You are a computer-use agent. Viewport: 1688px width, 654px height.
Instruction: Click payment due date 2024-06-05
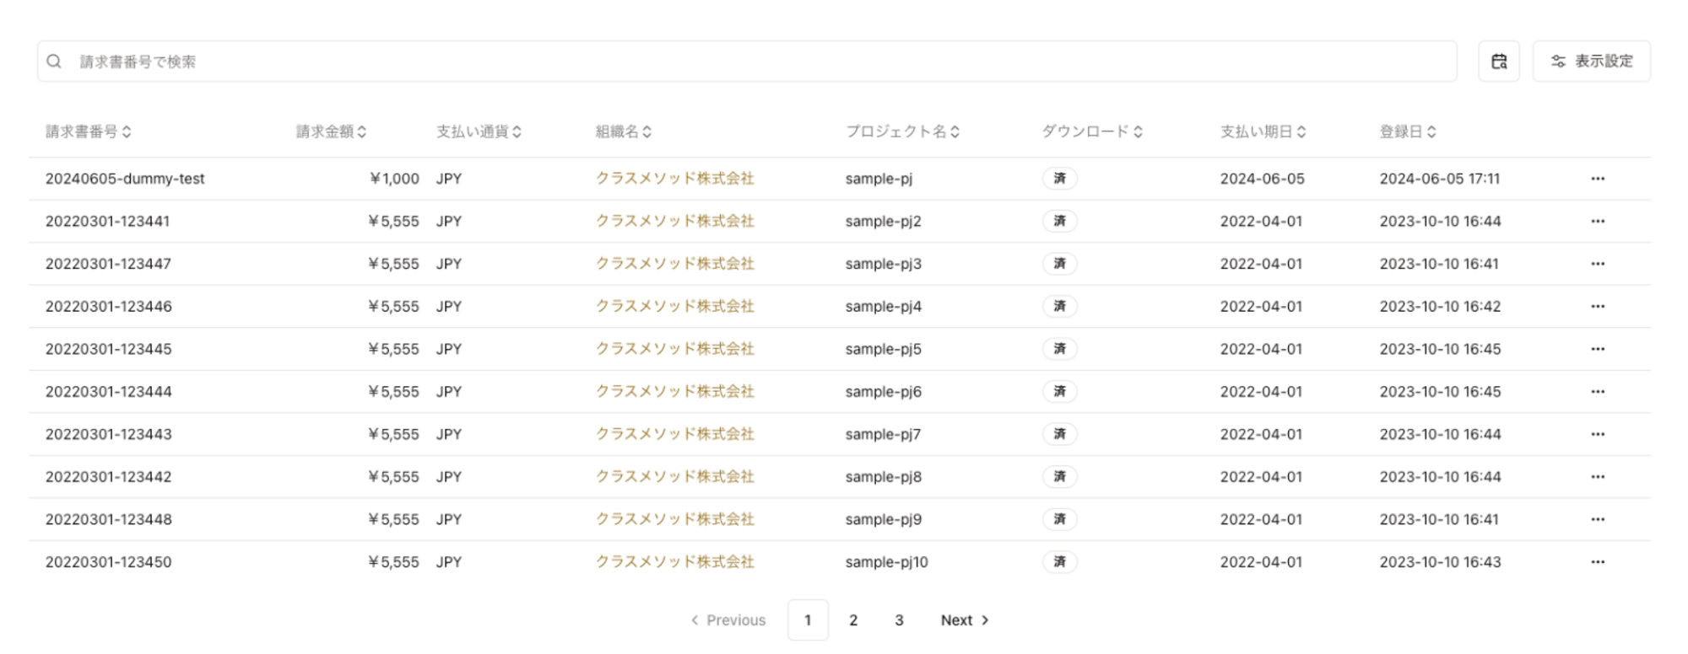[x=1263, y=179]
